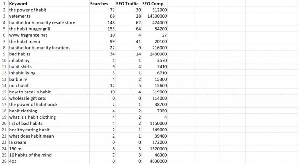Select the Searches header cell
Screen dimensions: 298x164
pyautogui.click(x=103, y=4)
